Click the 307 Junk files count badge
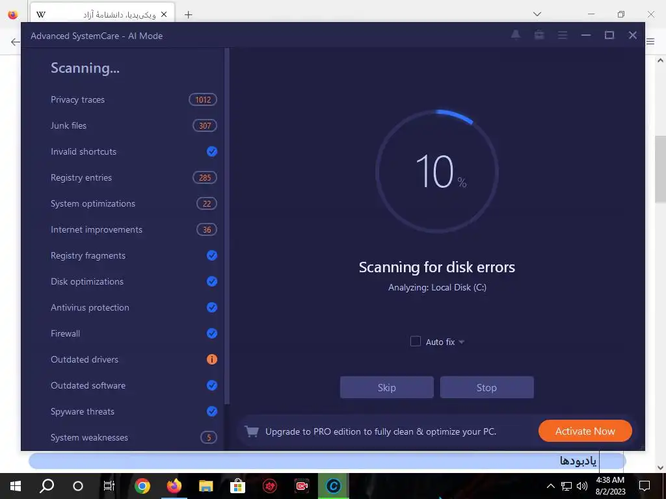Screen dimensions: 666x499 205,125
